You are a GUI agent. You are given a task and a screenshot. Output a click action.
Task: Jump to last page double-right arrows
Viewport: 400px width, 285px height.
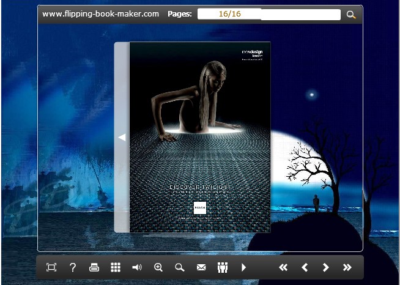pyautogui.click(x=347, y=267)
